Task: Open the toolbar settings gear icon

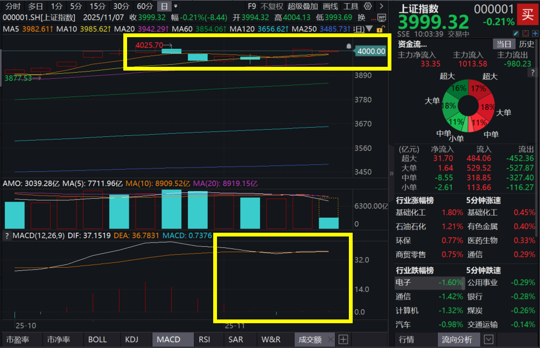Action: (367, 6)
